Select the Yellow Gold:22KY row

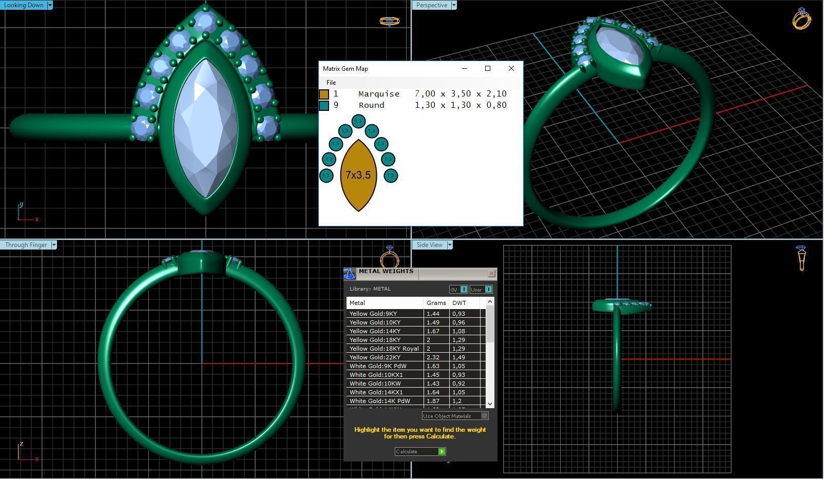pos(416,357)
